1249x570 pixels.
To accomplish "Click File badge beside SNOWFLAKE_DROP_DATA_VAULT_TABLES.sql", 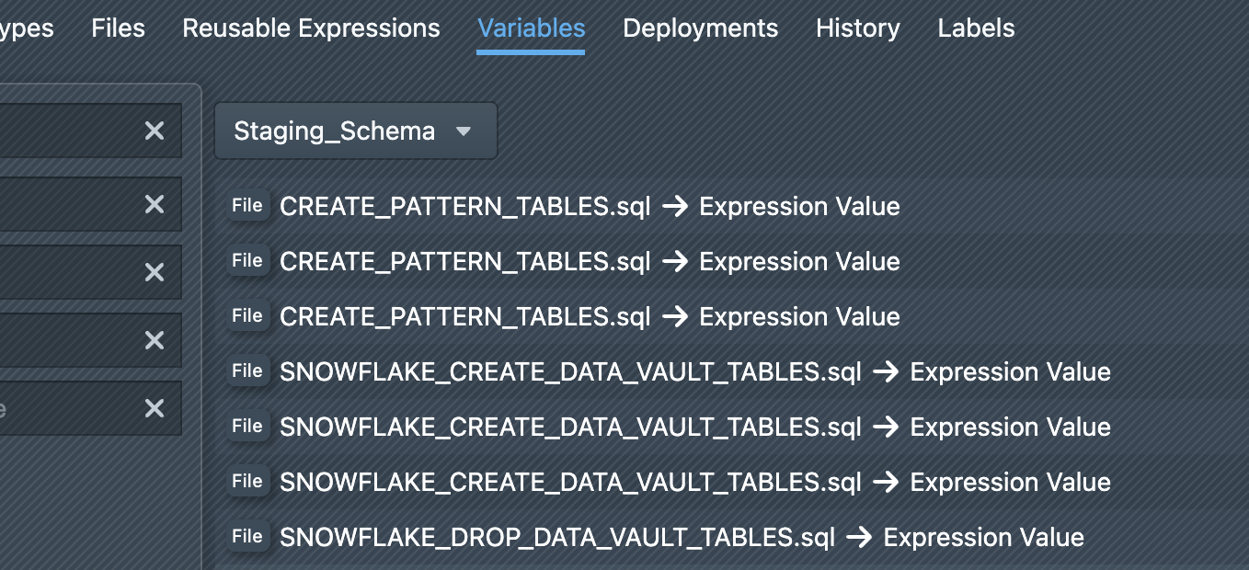I will click(247, 537).
